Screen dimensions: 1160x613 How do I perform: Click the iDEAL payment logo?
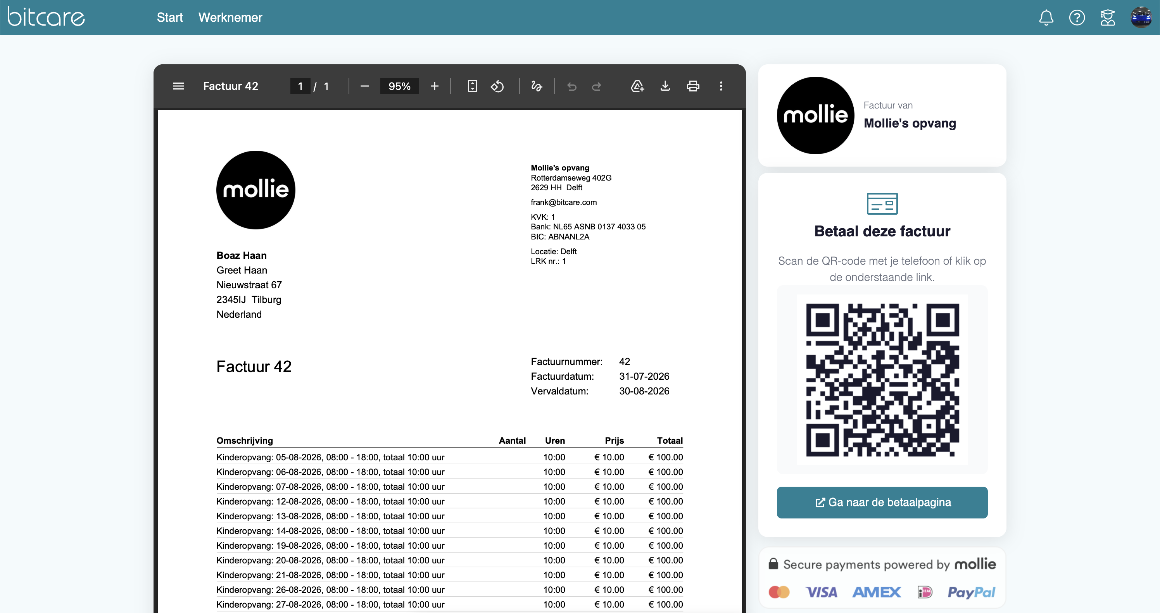pyautogui.click(x=925, y=592)
